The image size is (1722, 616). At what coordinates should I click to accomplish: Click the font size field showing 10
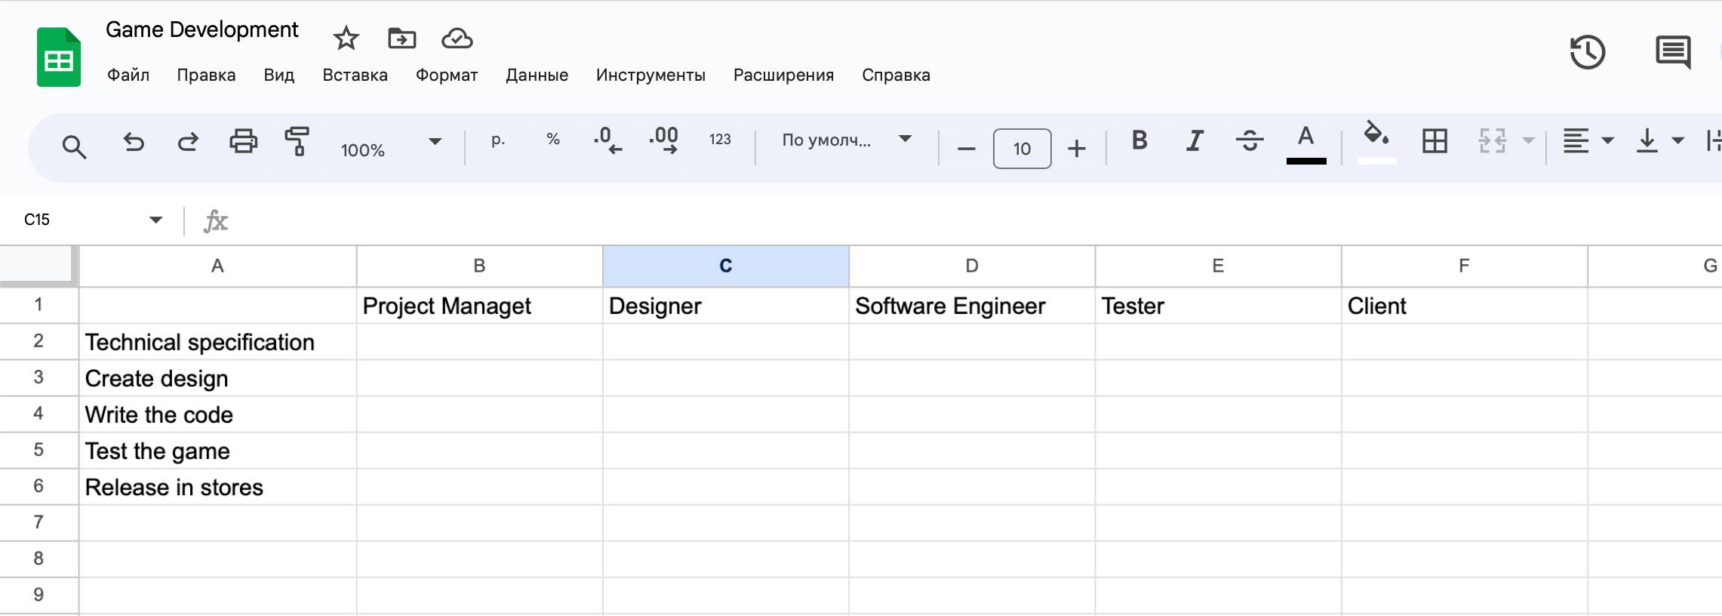pyautogui.click(x=1022, y=149)
